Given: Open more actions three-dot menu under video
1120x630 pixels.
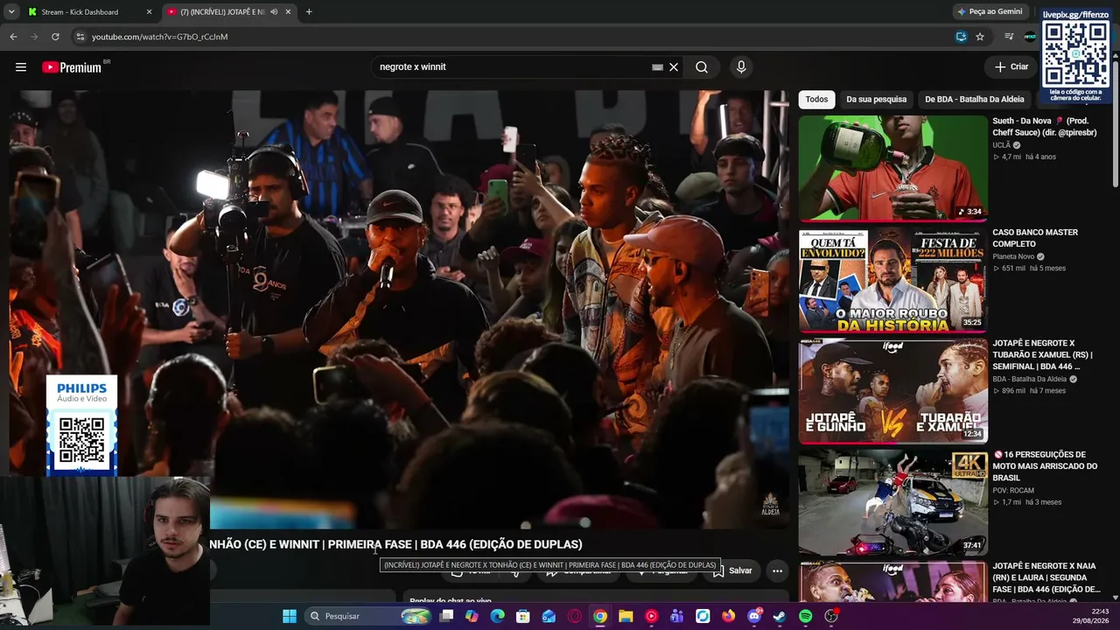Looking at the screenshot, I should pos(777,570).
